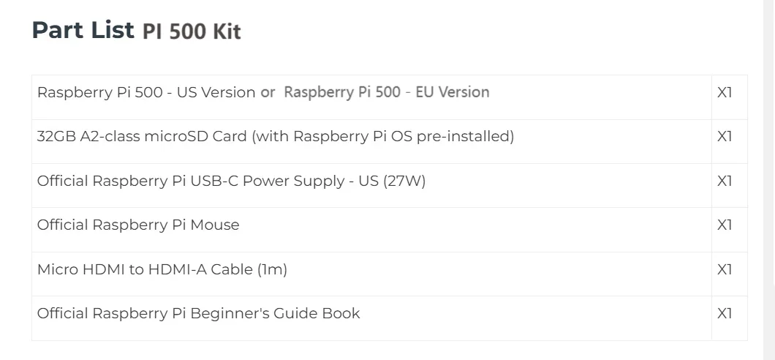Open the Raspberry Pi 500 EU Version link

[x=386, y=92]
